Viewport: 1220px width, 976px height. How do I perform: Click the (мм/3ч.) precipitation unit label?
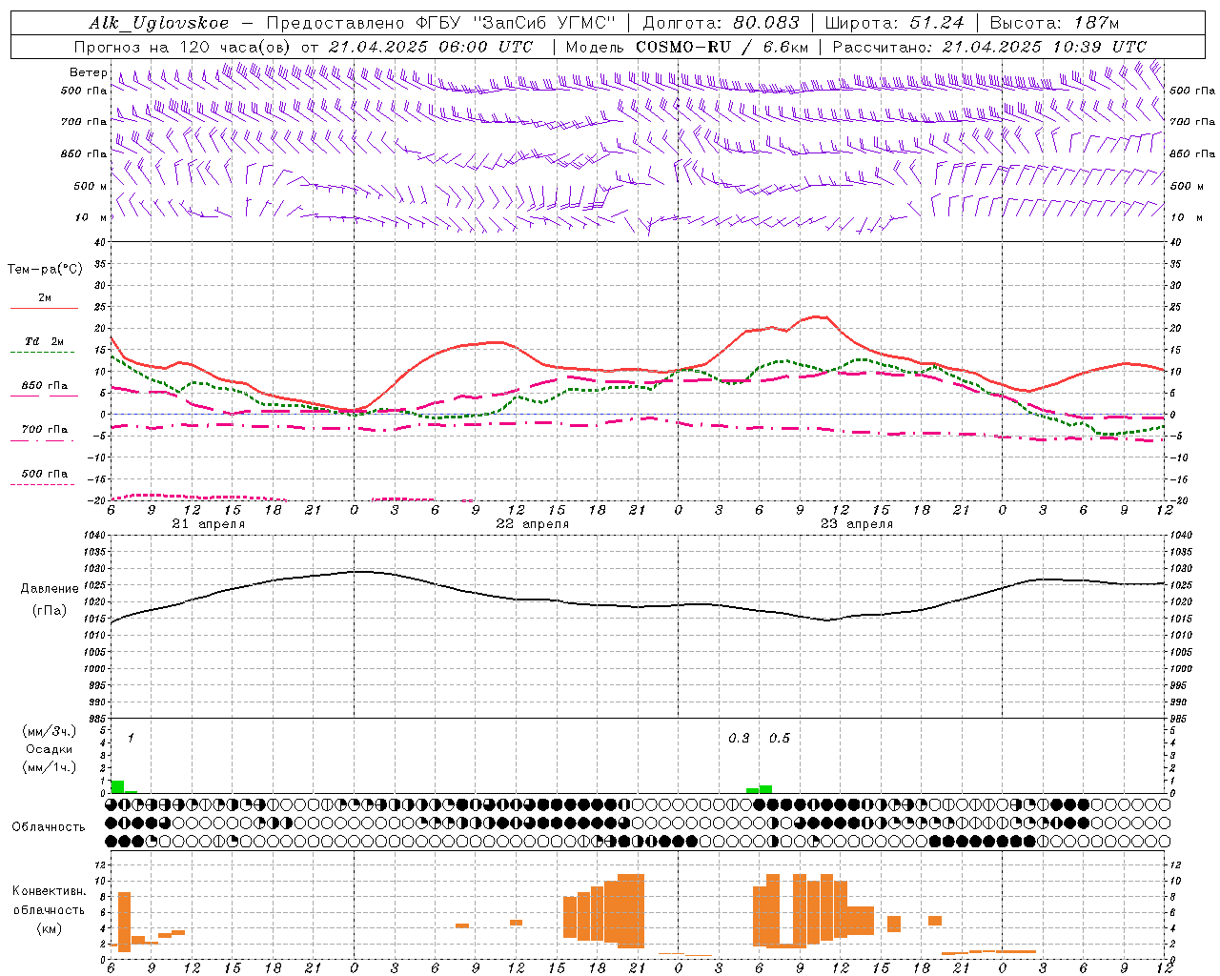pyautogui.click(x=50, y=731)
